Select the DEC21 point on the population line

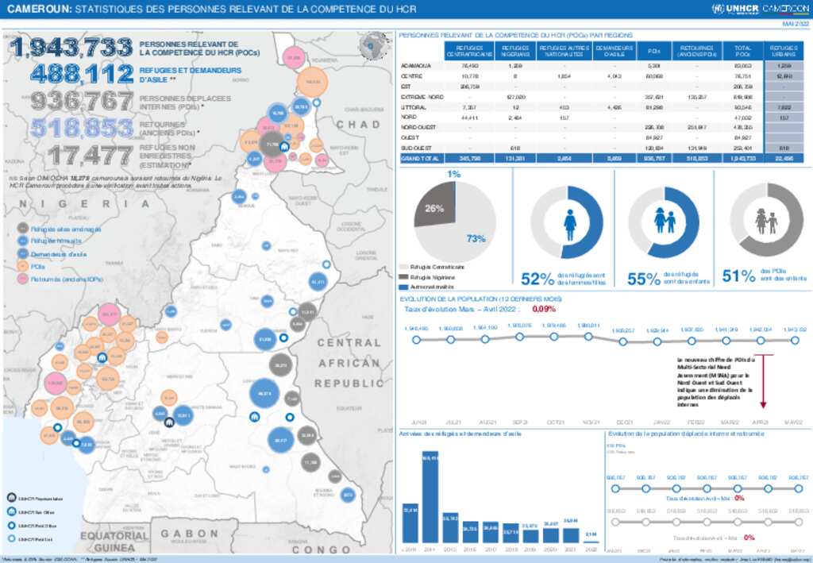pyautogui.click(x=622, y=341)
